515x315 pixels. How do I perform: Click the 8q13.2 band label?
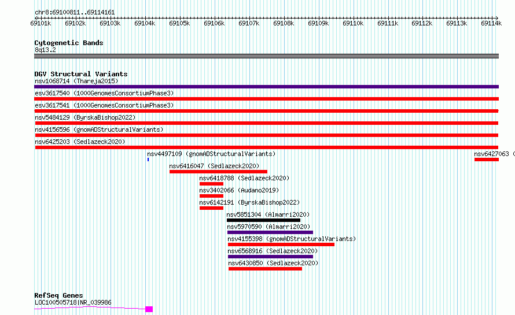click(x=45, y=50)
